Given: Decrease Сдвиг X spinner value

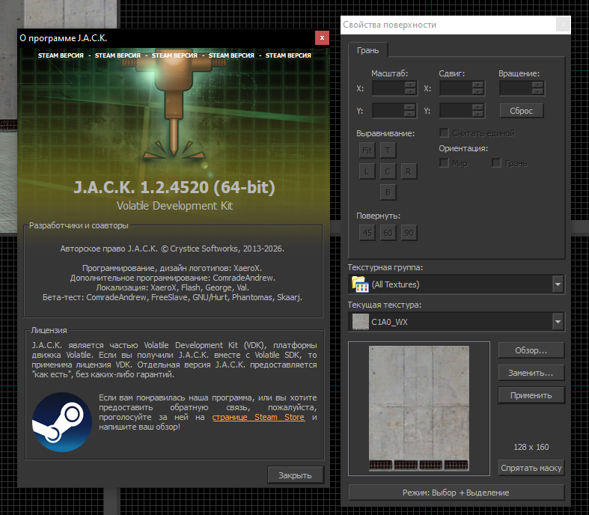Looking at the screenshot, I should tap(477, 91).
